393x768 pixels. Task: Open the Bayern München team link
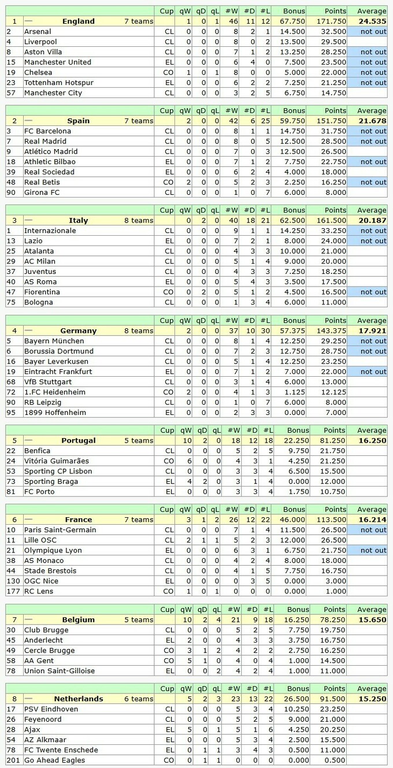click(x=55, y=341)
